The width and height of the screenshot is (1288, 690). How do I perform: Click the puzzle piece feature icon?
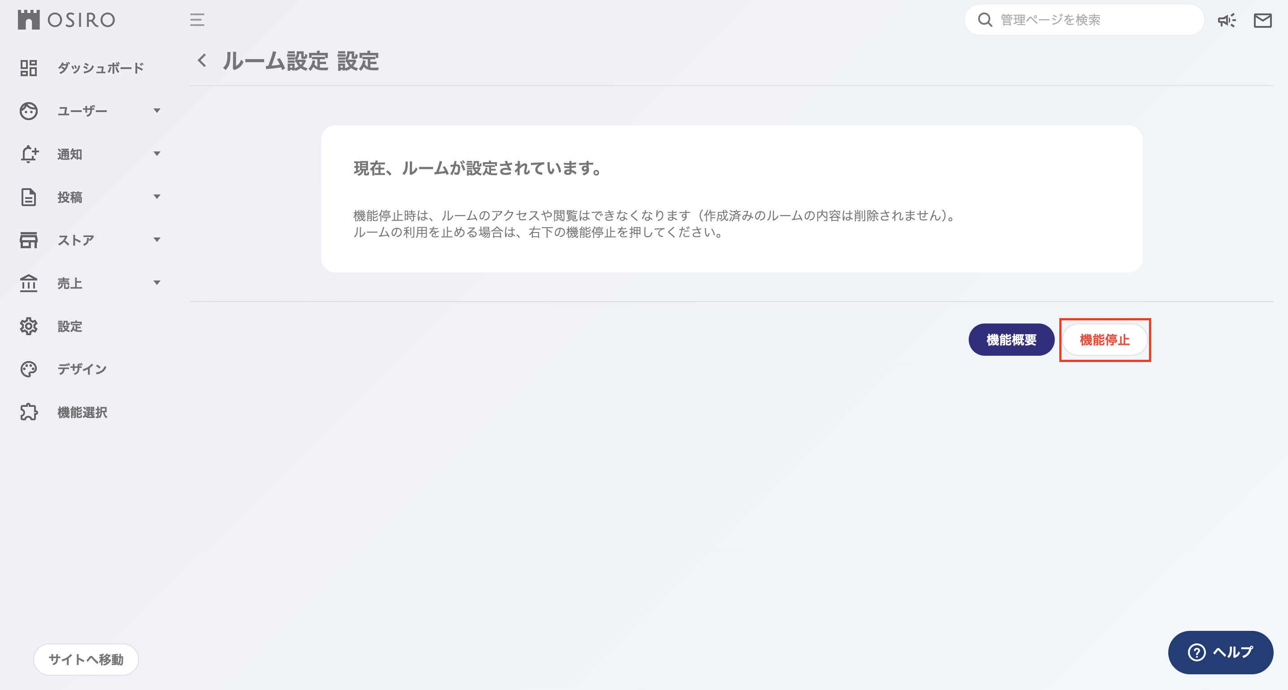[29, 412]
